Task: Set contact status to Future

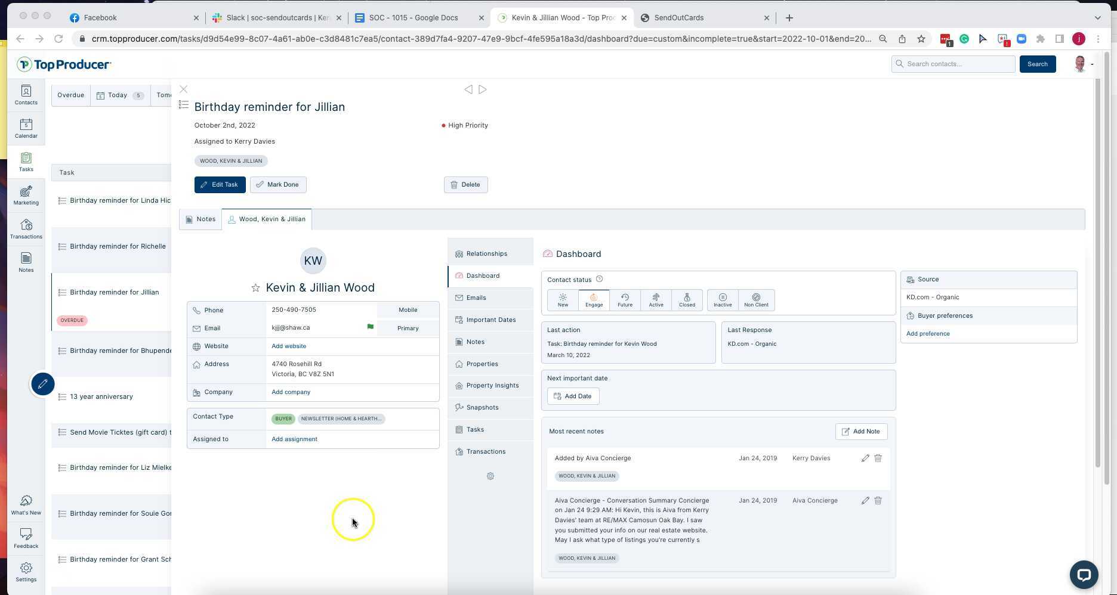Action: [625, 300]
